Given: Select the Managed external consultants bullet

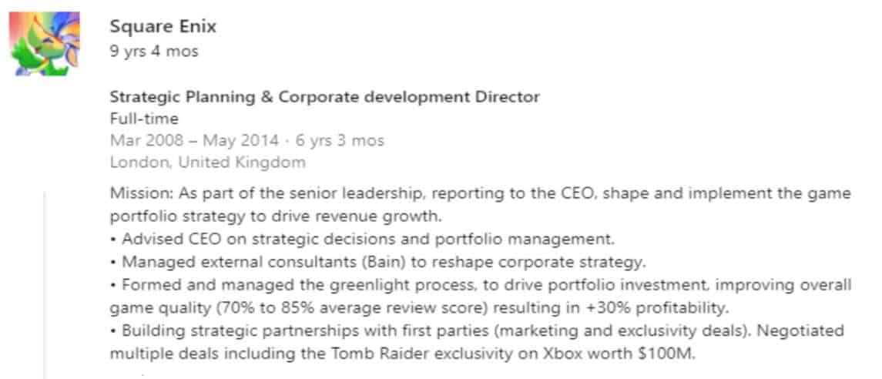Looking at the screenshot, I should [377, 262].
